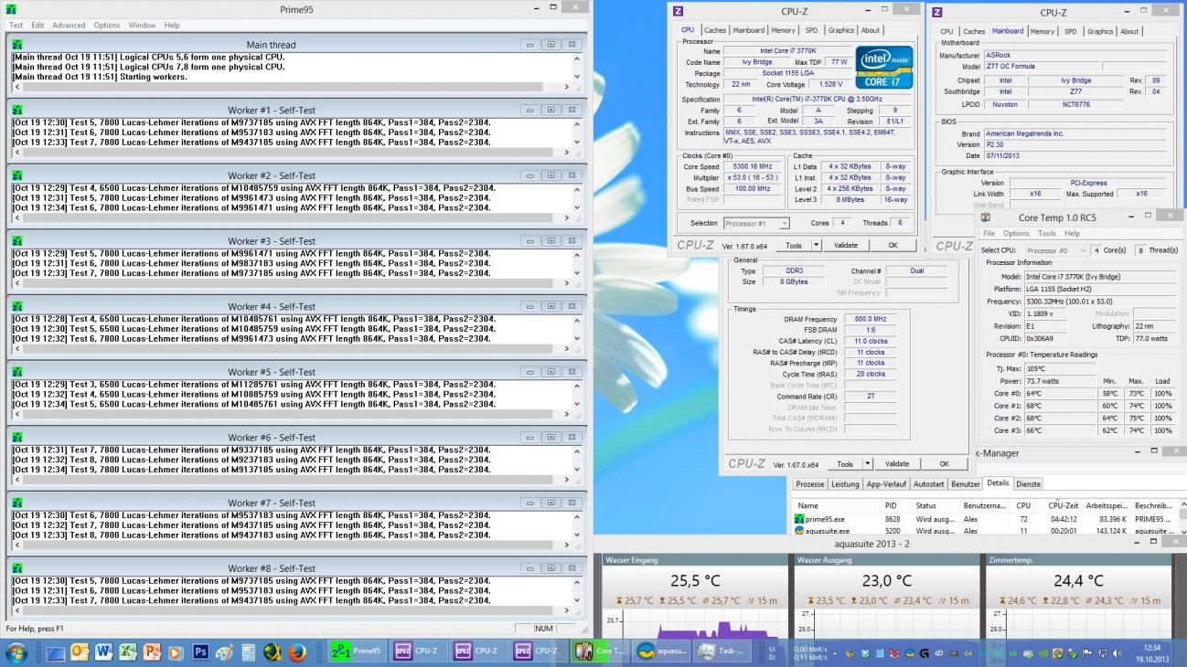Open Calculator from the taskbar
The image size is (1187, 667).
coord(248,652)
